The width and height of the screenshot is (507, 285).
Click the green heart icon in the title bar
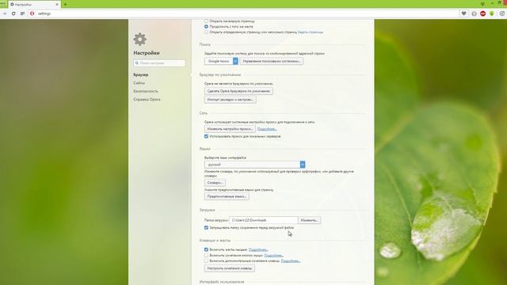tap(482, 4)
